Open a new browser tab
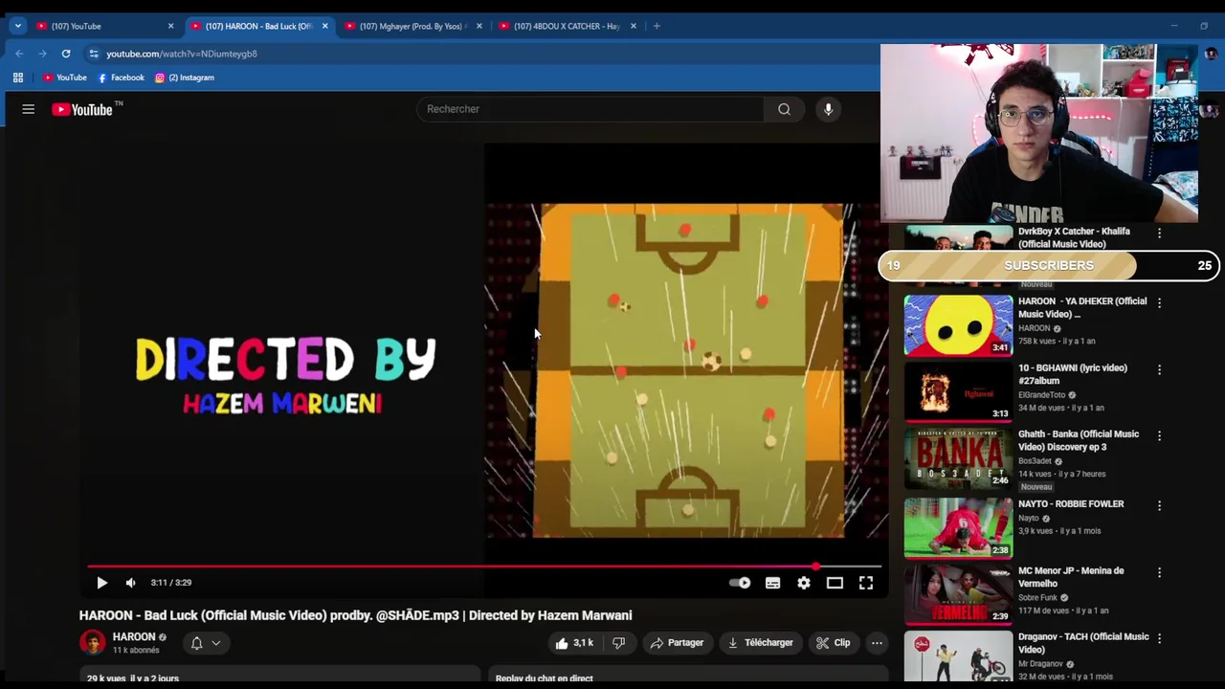The image size is (1225, 689). pyautogui.click(x=657, y=26)
